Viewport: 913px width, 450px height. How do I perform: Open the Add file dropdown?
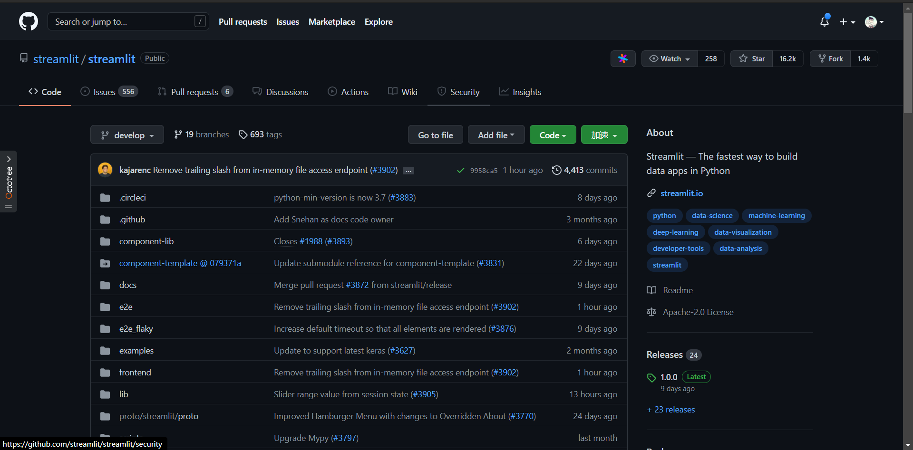(496, 135)
